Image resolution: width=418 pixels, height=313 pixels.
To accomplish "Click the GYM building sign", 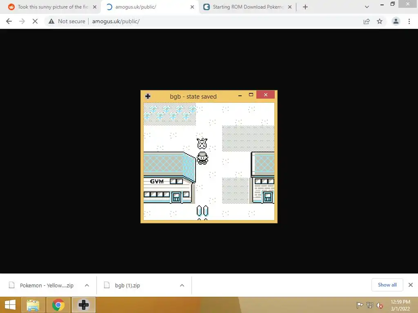I will [x=157, y=181].
